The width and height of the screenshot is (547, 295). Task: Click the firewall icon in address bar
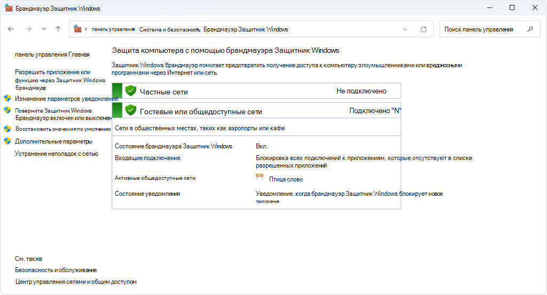click(77, 29)
